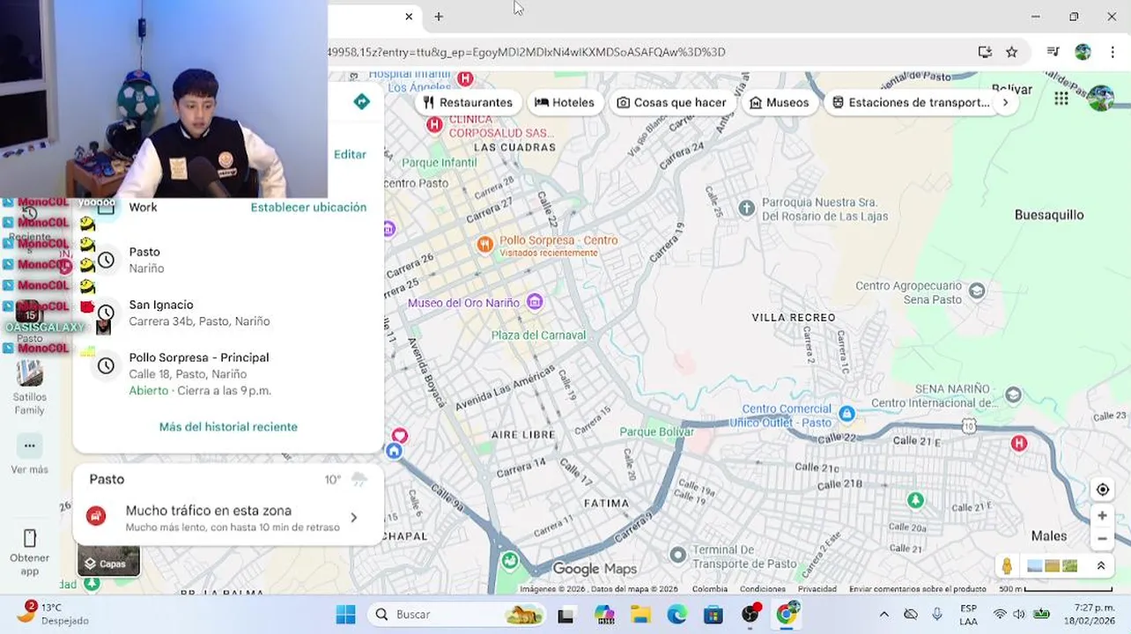Open Más del historial reciente

click(x=228, y=427)
